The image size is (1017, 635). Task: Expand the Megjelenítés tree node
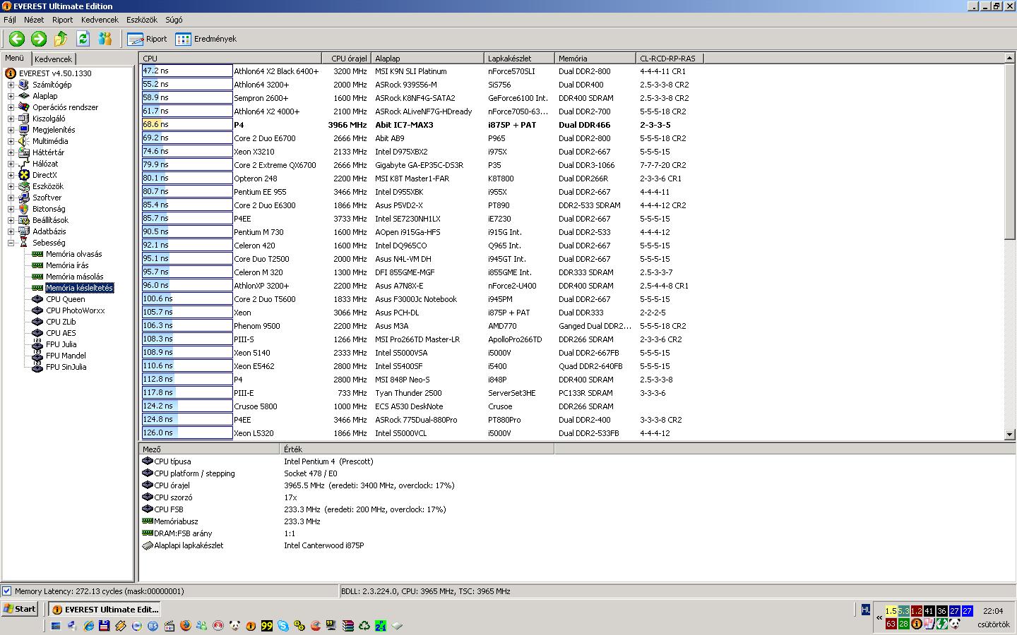coord(11,130)
